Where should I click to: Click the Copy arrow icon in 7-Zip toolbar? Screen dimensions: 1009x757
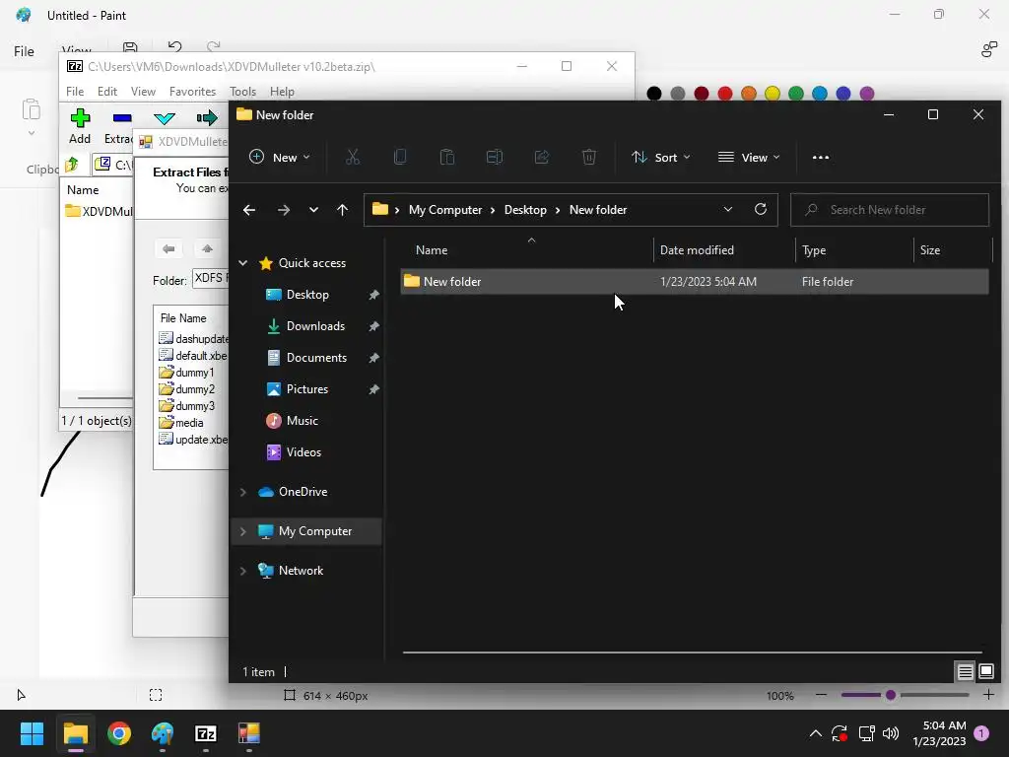[207, 118]
